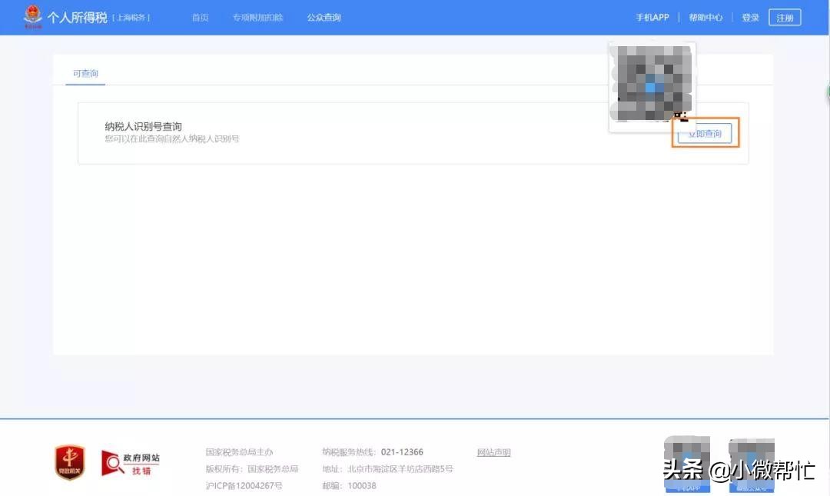This screenshot has width=830, height=496.
Task: Open the 网站声明 footer link
Action: tap(493, 452)
